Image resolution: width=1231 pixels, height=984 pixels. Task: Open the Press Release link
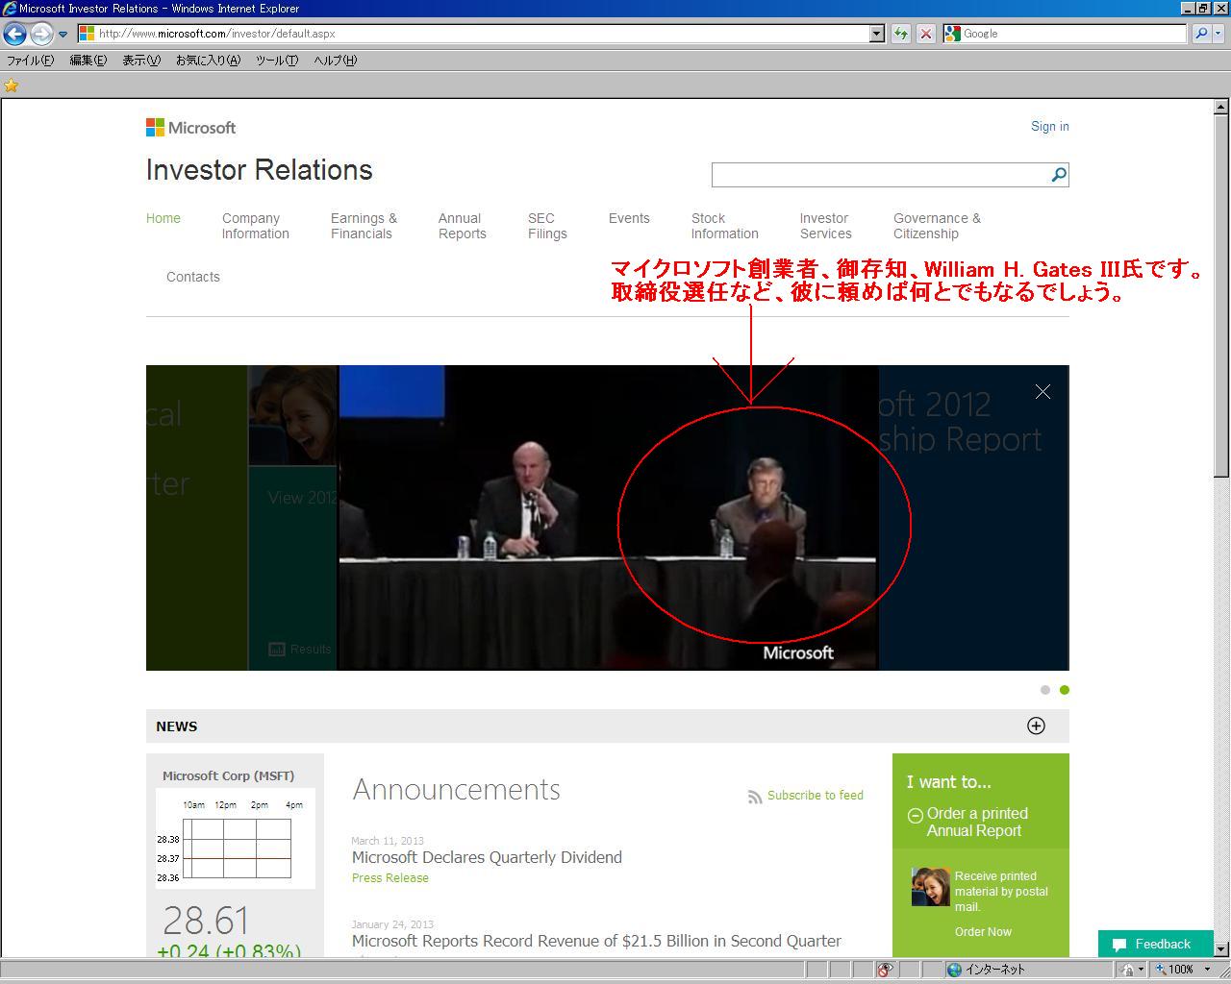pyautogui.click(x=390, y=878)
